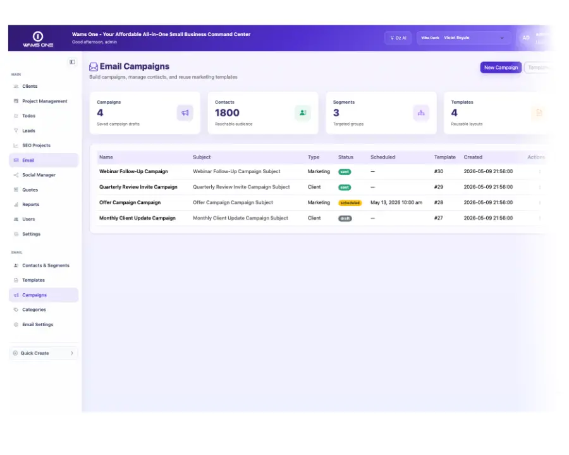
Task: Click the New Campaign button
Action: coord(501,68)
